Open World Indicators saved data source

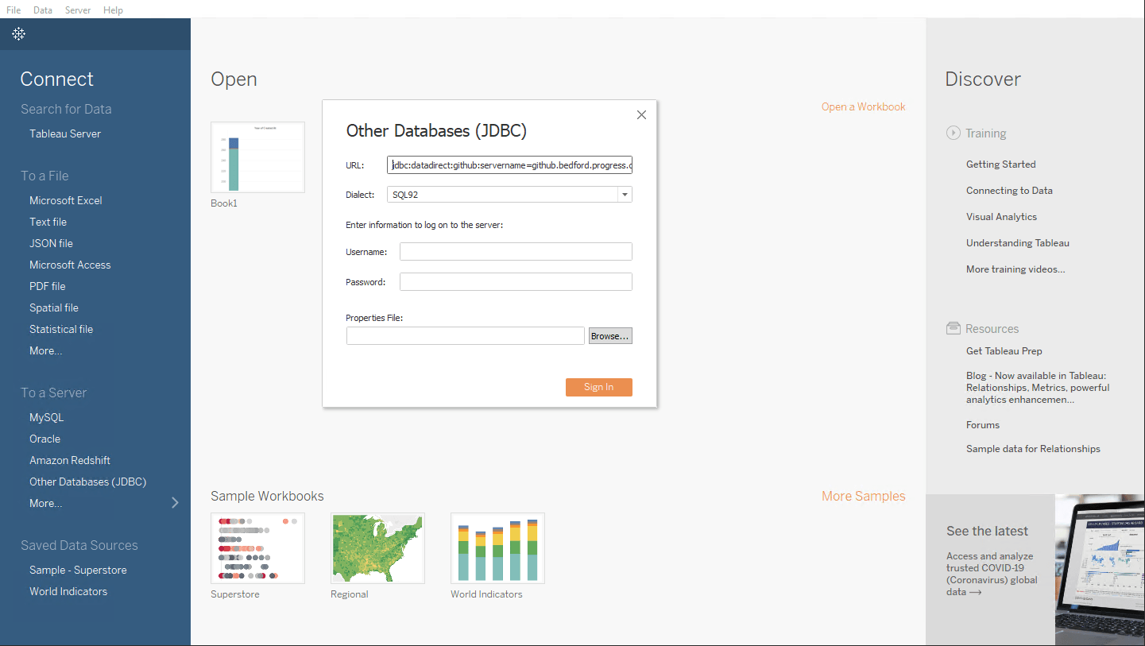(x=68, y=591)
